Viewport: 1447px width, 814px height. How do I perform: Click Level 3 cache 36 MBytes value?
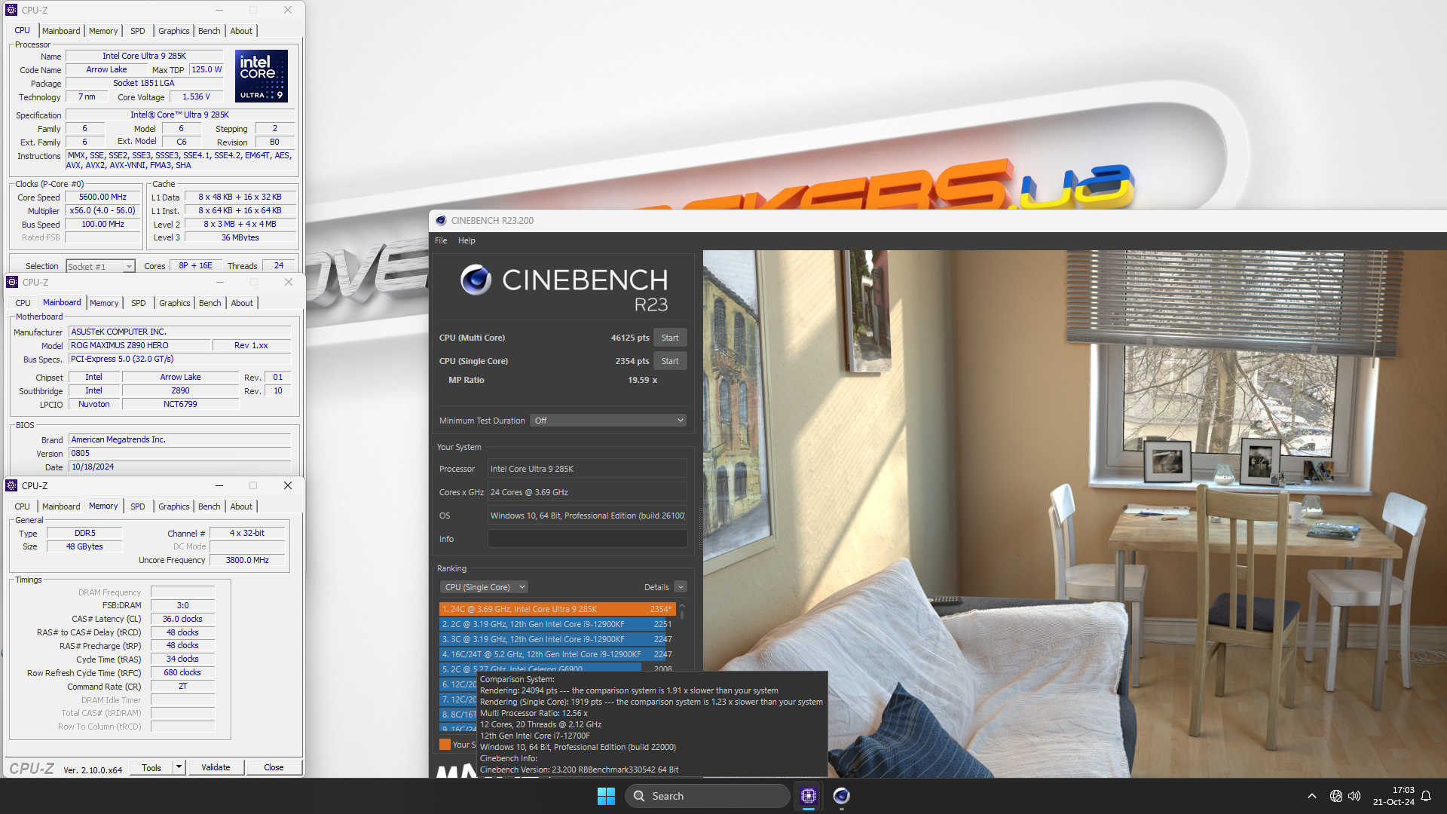pyautogui.click(x=240, y=237)
